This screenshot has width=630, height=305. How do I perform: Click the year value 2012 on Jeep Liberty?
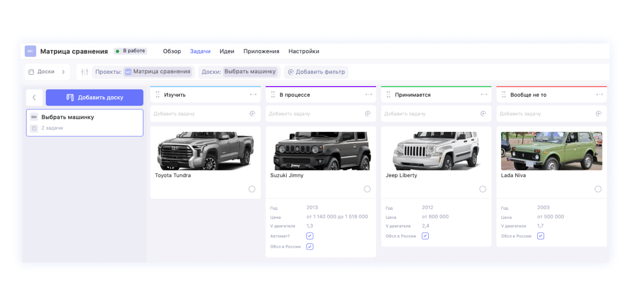pyautogui.click(x=427, y=207)
